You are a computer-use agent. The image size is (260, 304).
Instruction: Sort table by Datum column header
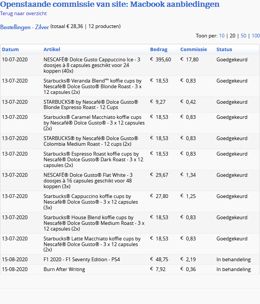[10, 50]
